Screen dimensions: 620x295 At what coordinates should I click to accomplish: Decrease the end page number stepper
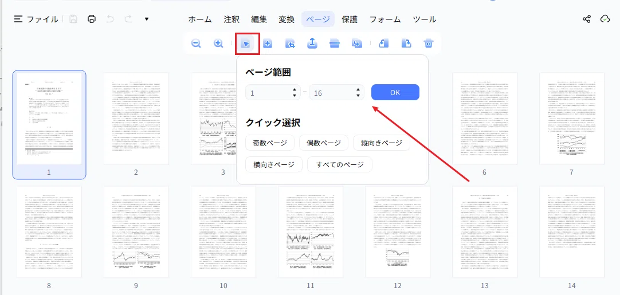point(358,96)
